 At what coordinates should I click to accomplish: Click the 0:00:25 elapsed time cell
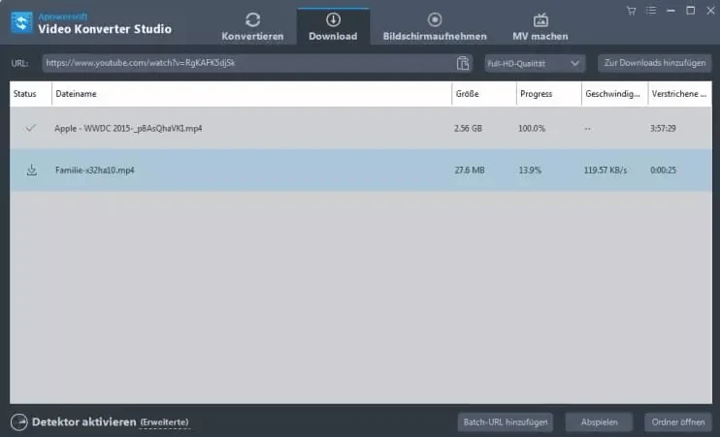(x=663, y=171)
